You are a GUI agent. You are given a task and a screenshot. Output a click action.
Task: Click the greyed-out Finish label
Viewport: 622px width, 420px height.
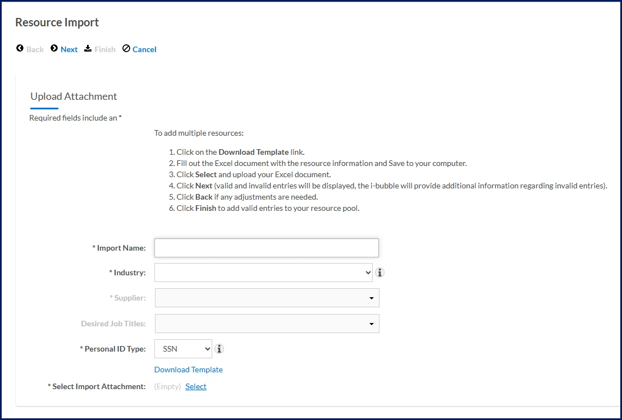105,49
